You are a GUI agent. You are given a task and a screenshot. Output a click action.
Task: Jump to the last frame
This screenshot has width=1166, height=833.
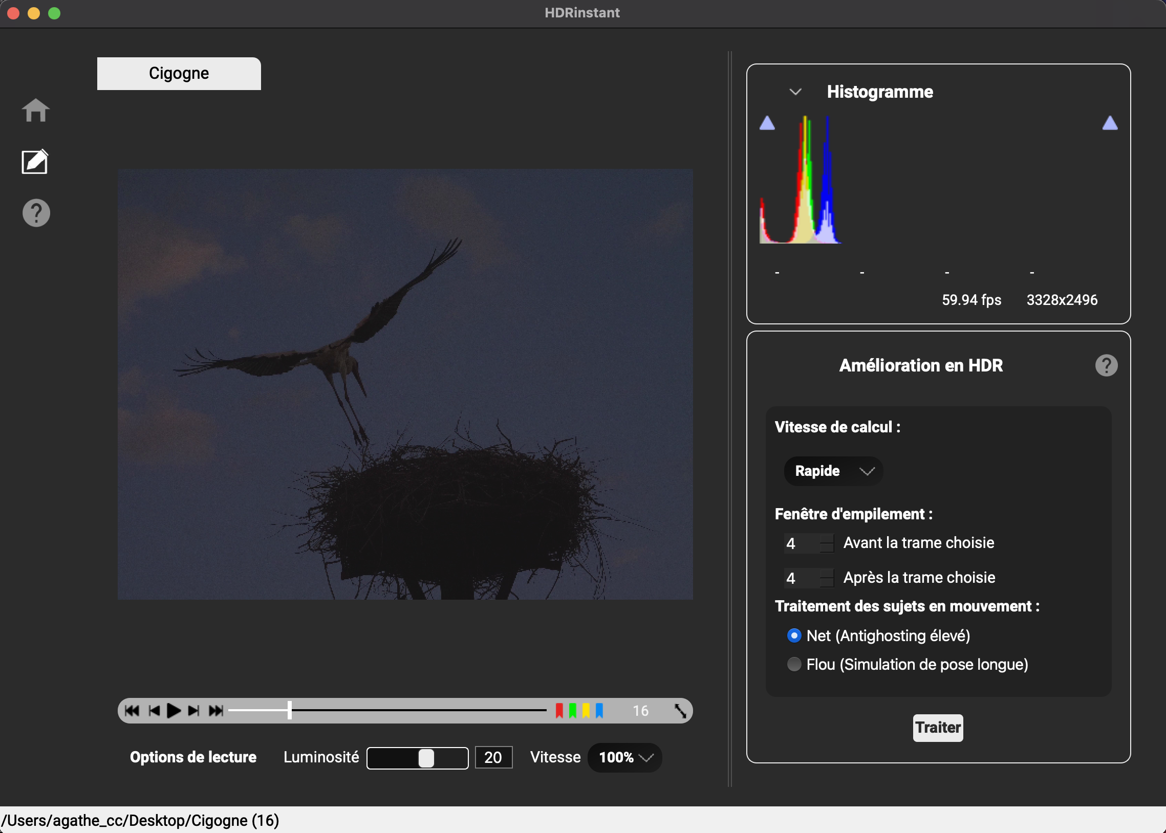click(216, 711)
